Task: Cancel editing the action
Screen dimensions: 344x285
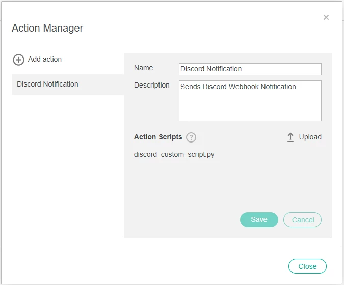Action: tap(302, 220)
